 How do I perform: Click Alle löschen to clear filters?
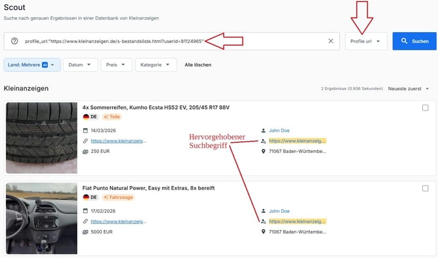pyautogui.click(x=198, y=65)
